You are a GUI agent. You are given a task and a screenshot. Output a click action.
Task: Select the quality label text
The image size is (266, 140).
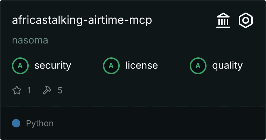[227, 66]
